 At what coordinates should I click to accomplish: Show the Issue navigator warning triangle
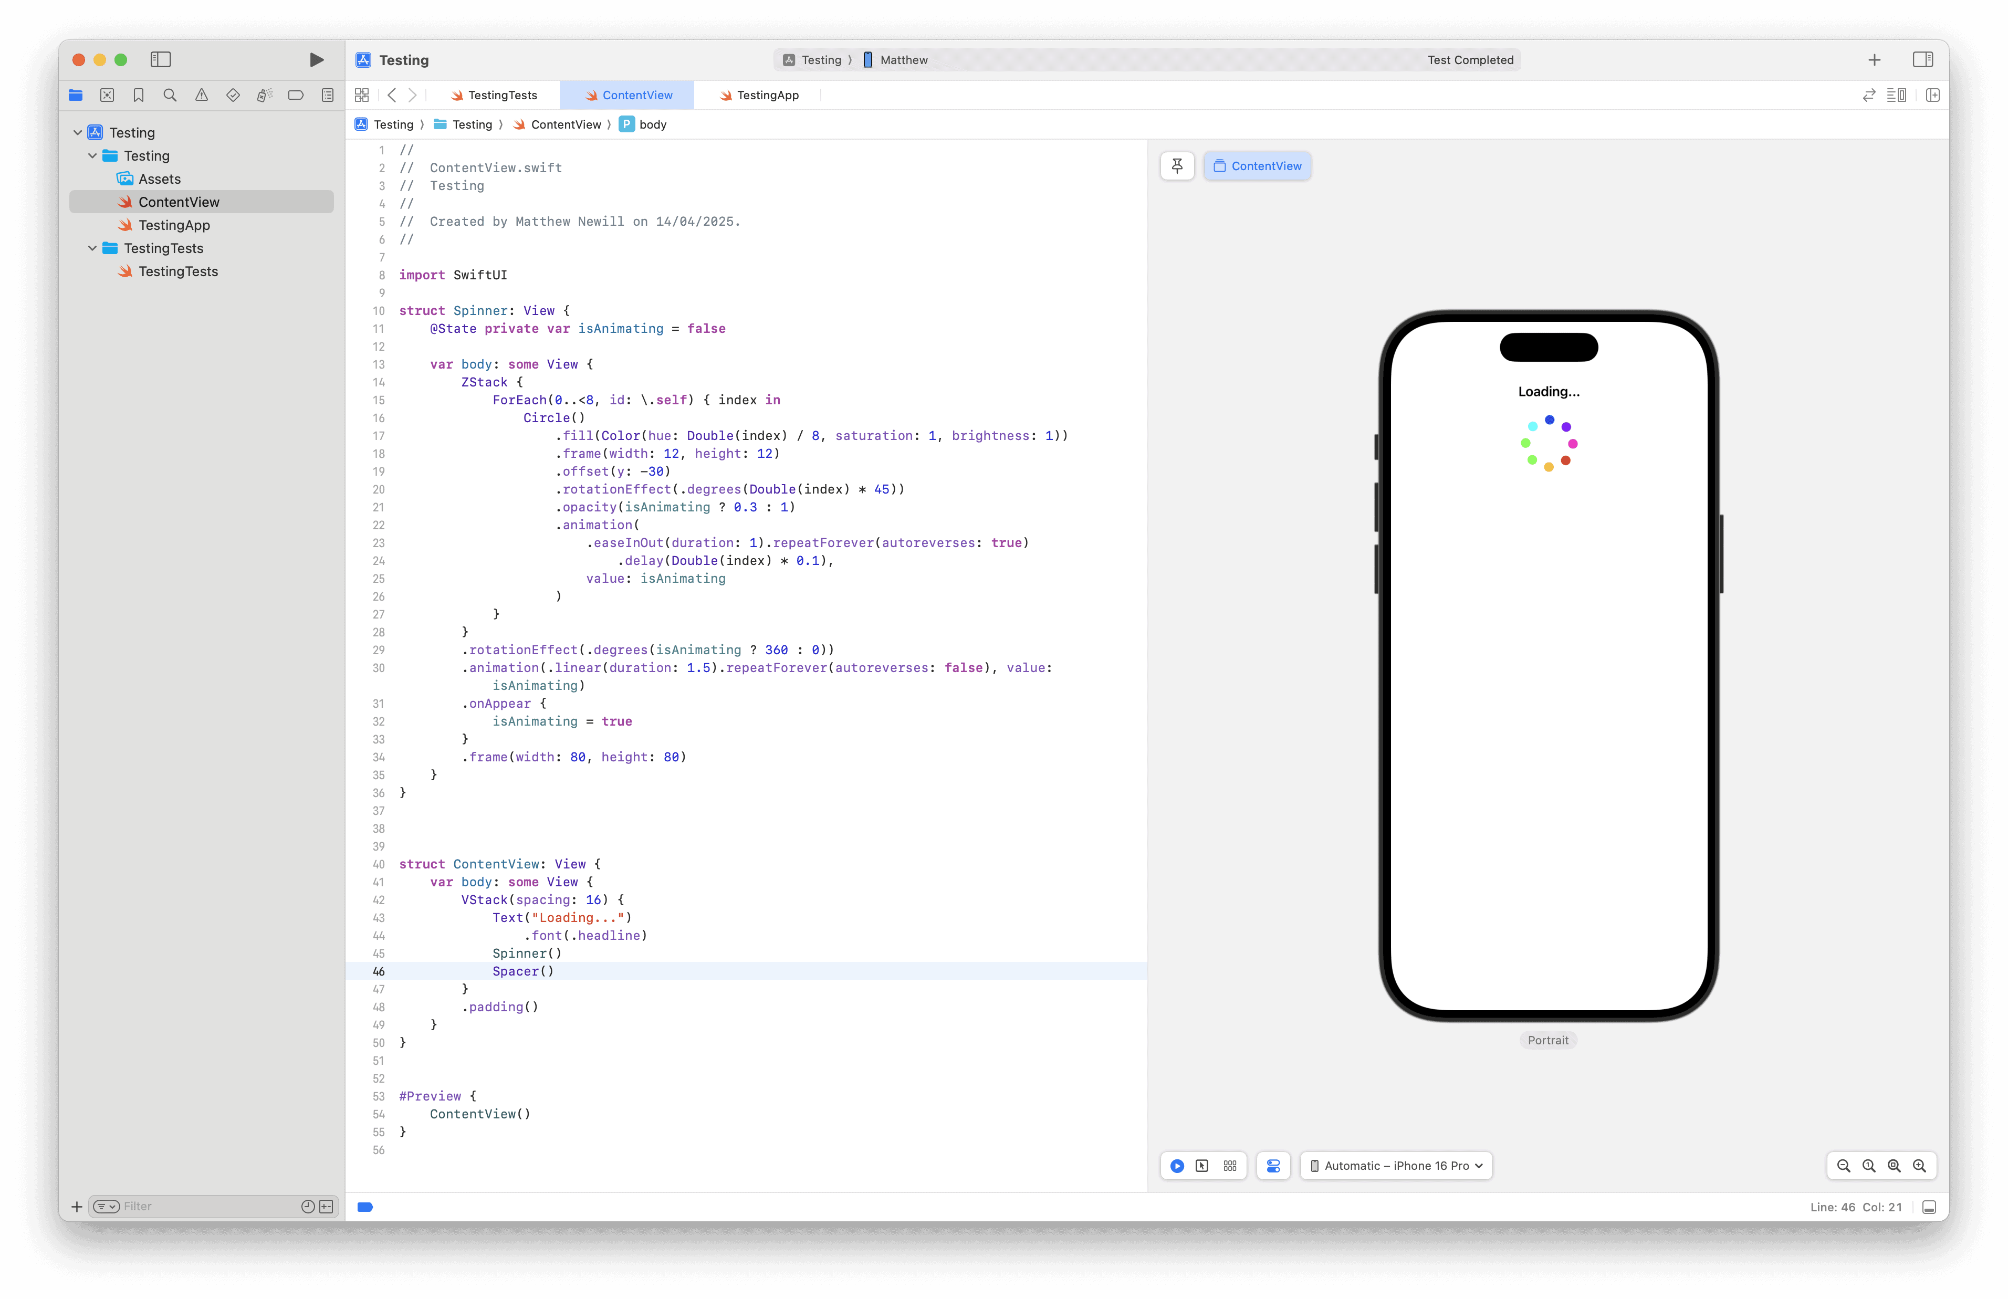click(x=202, y=96)
